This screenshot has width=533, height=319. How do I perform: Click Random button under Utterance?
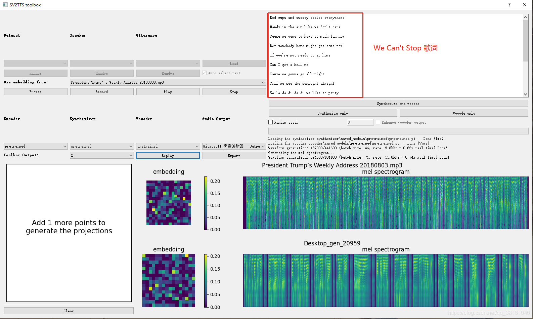(x=168, y=73)
